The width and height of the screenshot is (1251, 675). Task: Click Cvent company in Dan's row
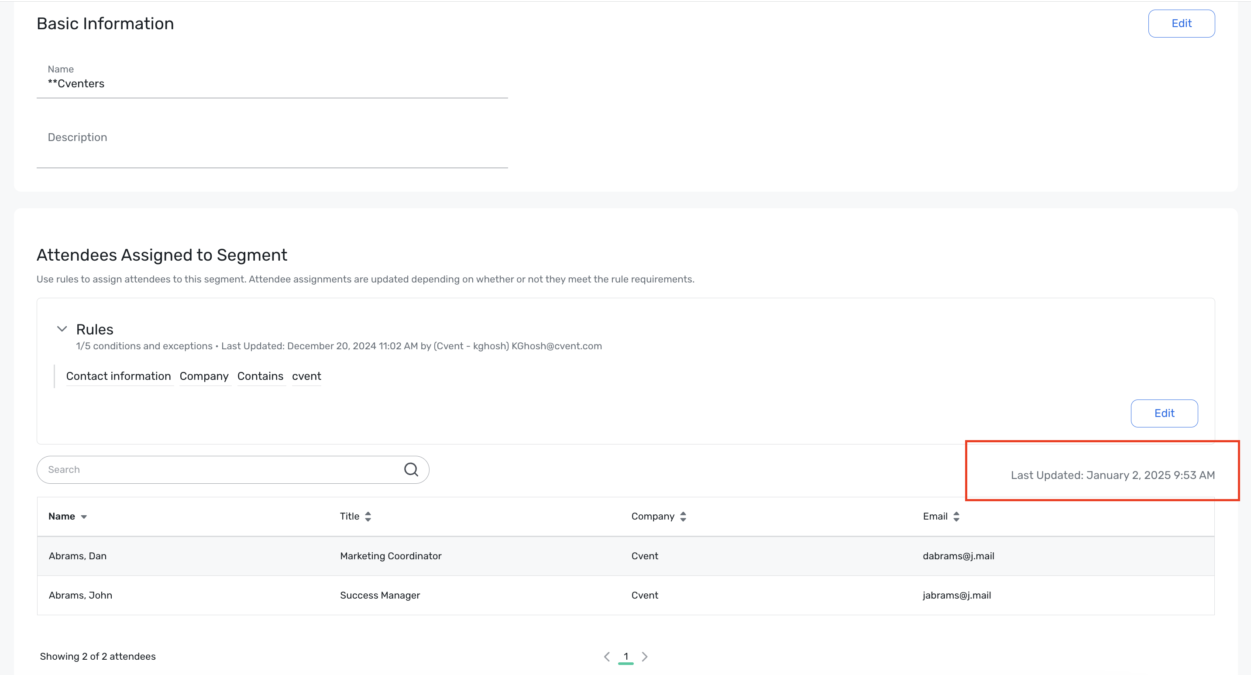(x=644, y=556)
